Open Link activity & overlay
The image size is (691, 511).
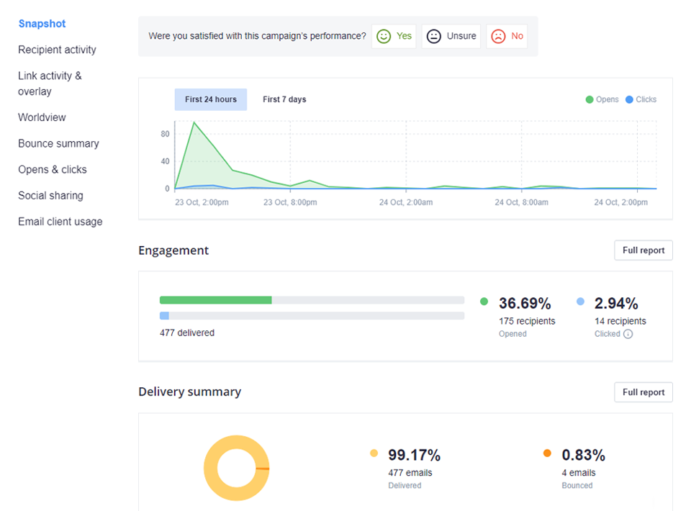(x=50, y=83)
